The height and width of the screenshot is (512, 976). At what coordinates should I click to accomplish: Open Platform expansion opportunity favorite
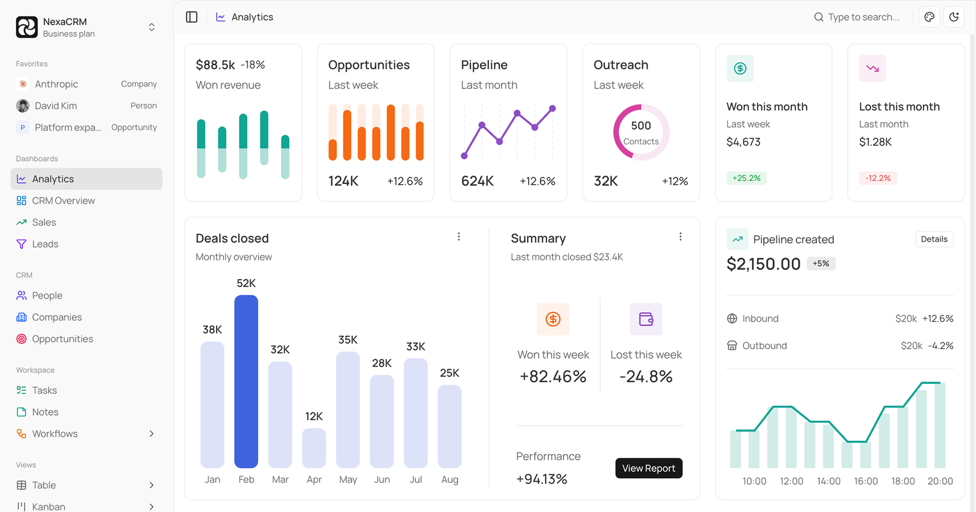87,127
